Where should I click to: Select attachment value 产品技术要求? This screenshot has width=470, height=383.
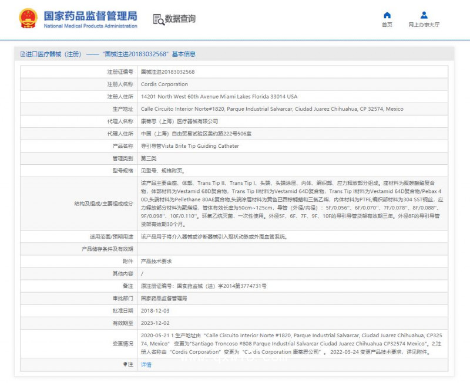(x=156, y=262)
